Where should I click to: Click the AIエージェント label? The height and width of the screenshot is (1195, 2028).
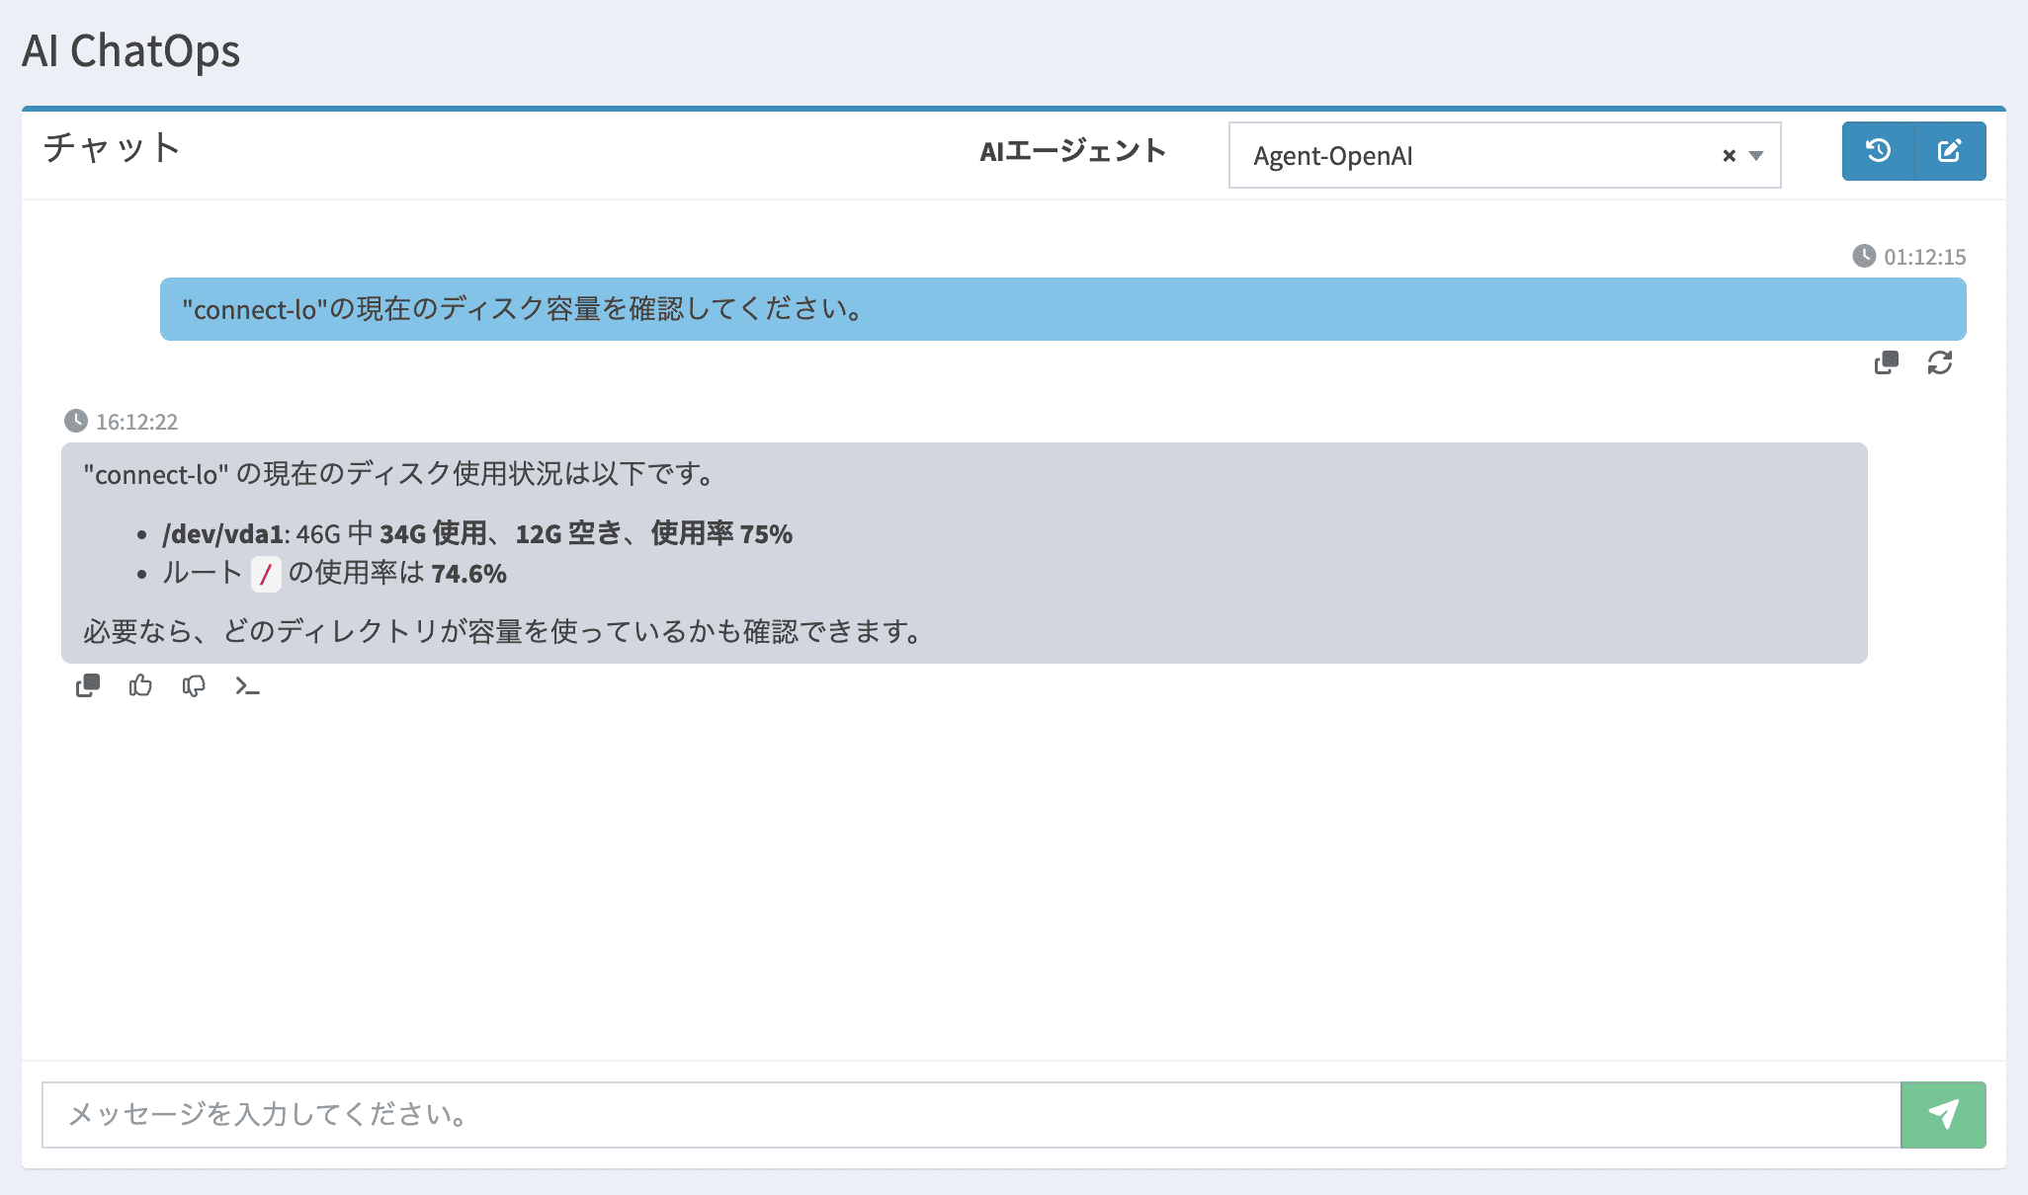[1073, 151]
